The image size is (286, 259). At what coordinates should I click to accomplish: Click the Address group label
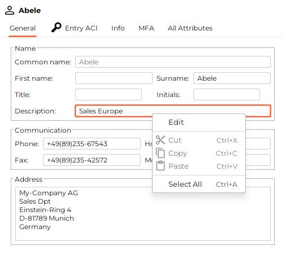29,179
